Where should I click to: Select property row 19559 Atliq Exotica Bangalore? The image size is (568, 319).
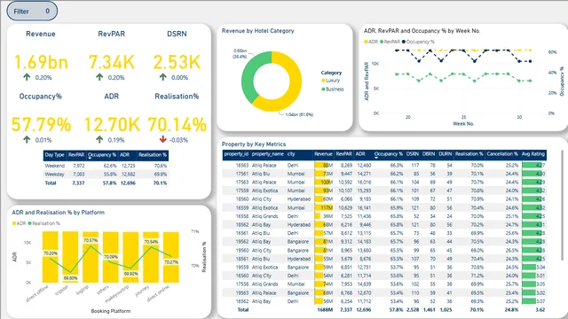click(384, 268)
